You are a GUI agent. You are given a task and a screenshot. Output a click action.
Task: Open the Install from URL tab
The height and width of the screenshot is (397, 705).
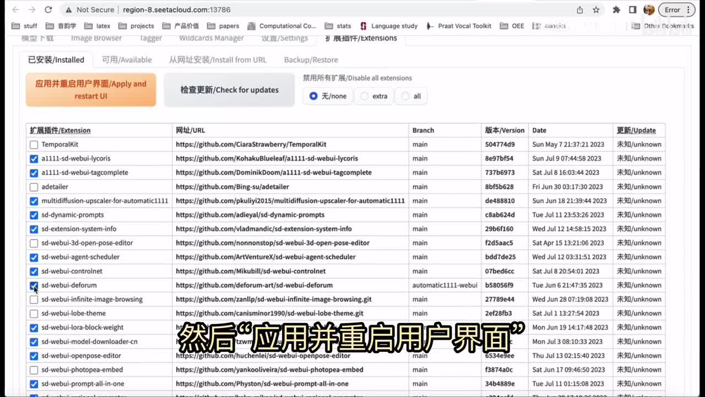point(218,60)
